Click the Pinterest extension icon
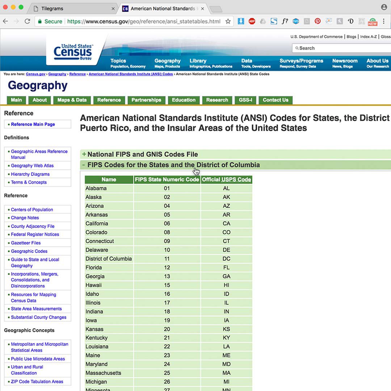 tap(318, 21)
